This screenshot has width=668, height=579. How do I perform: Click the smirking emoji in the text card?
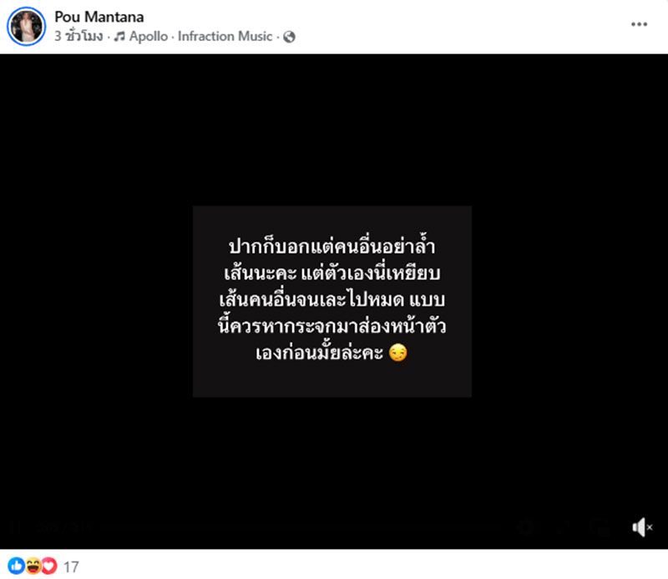[398, 353]
